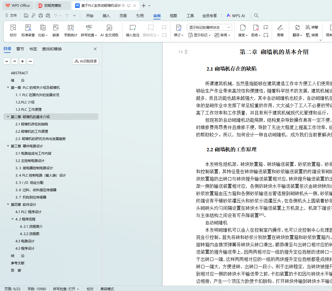Jump to ABSTRACT in outline
The image size is (332, 291).
pyautogui.click(x=19, y=73)
